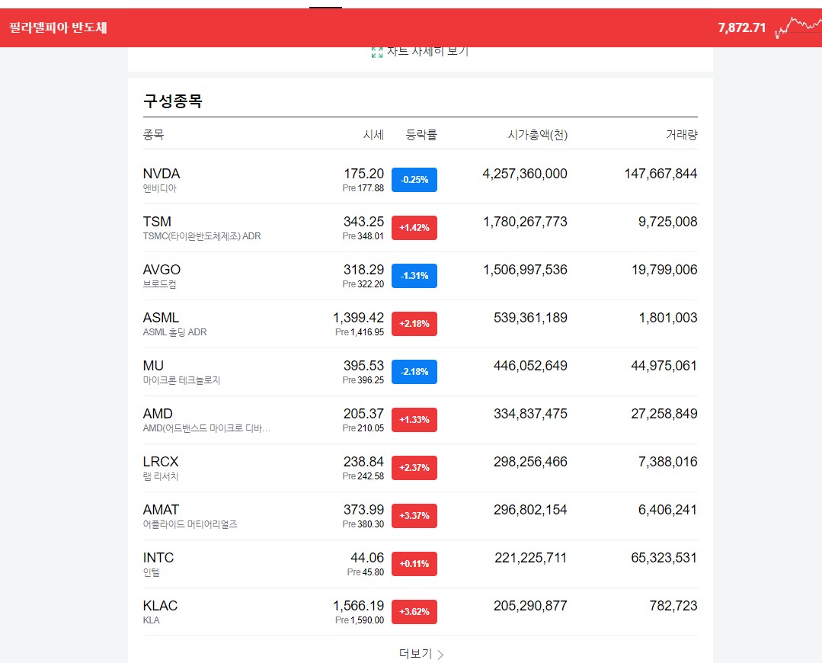Click NVDA volume 147,667,844

(x=660, y=174)
